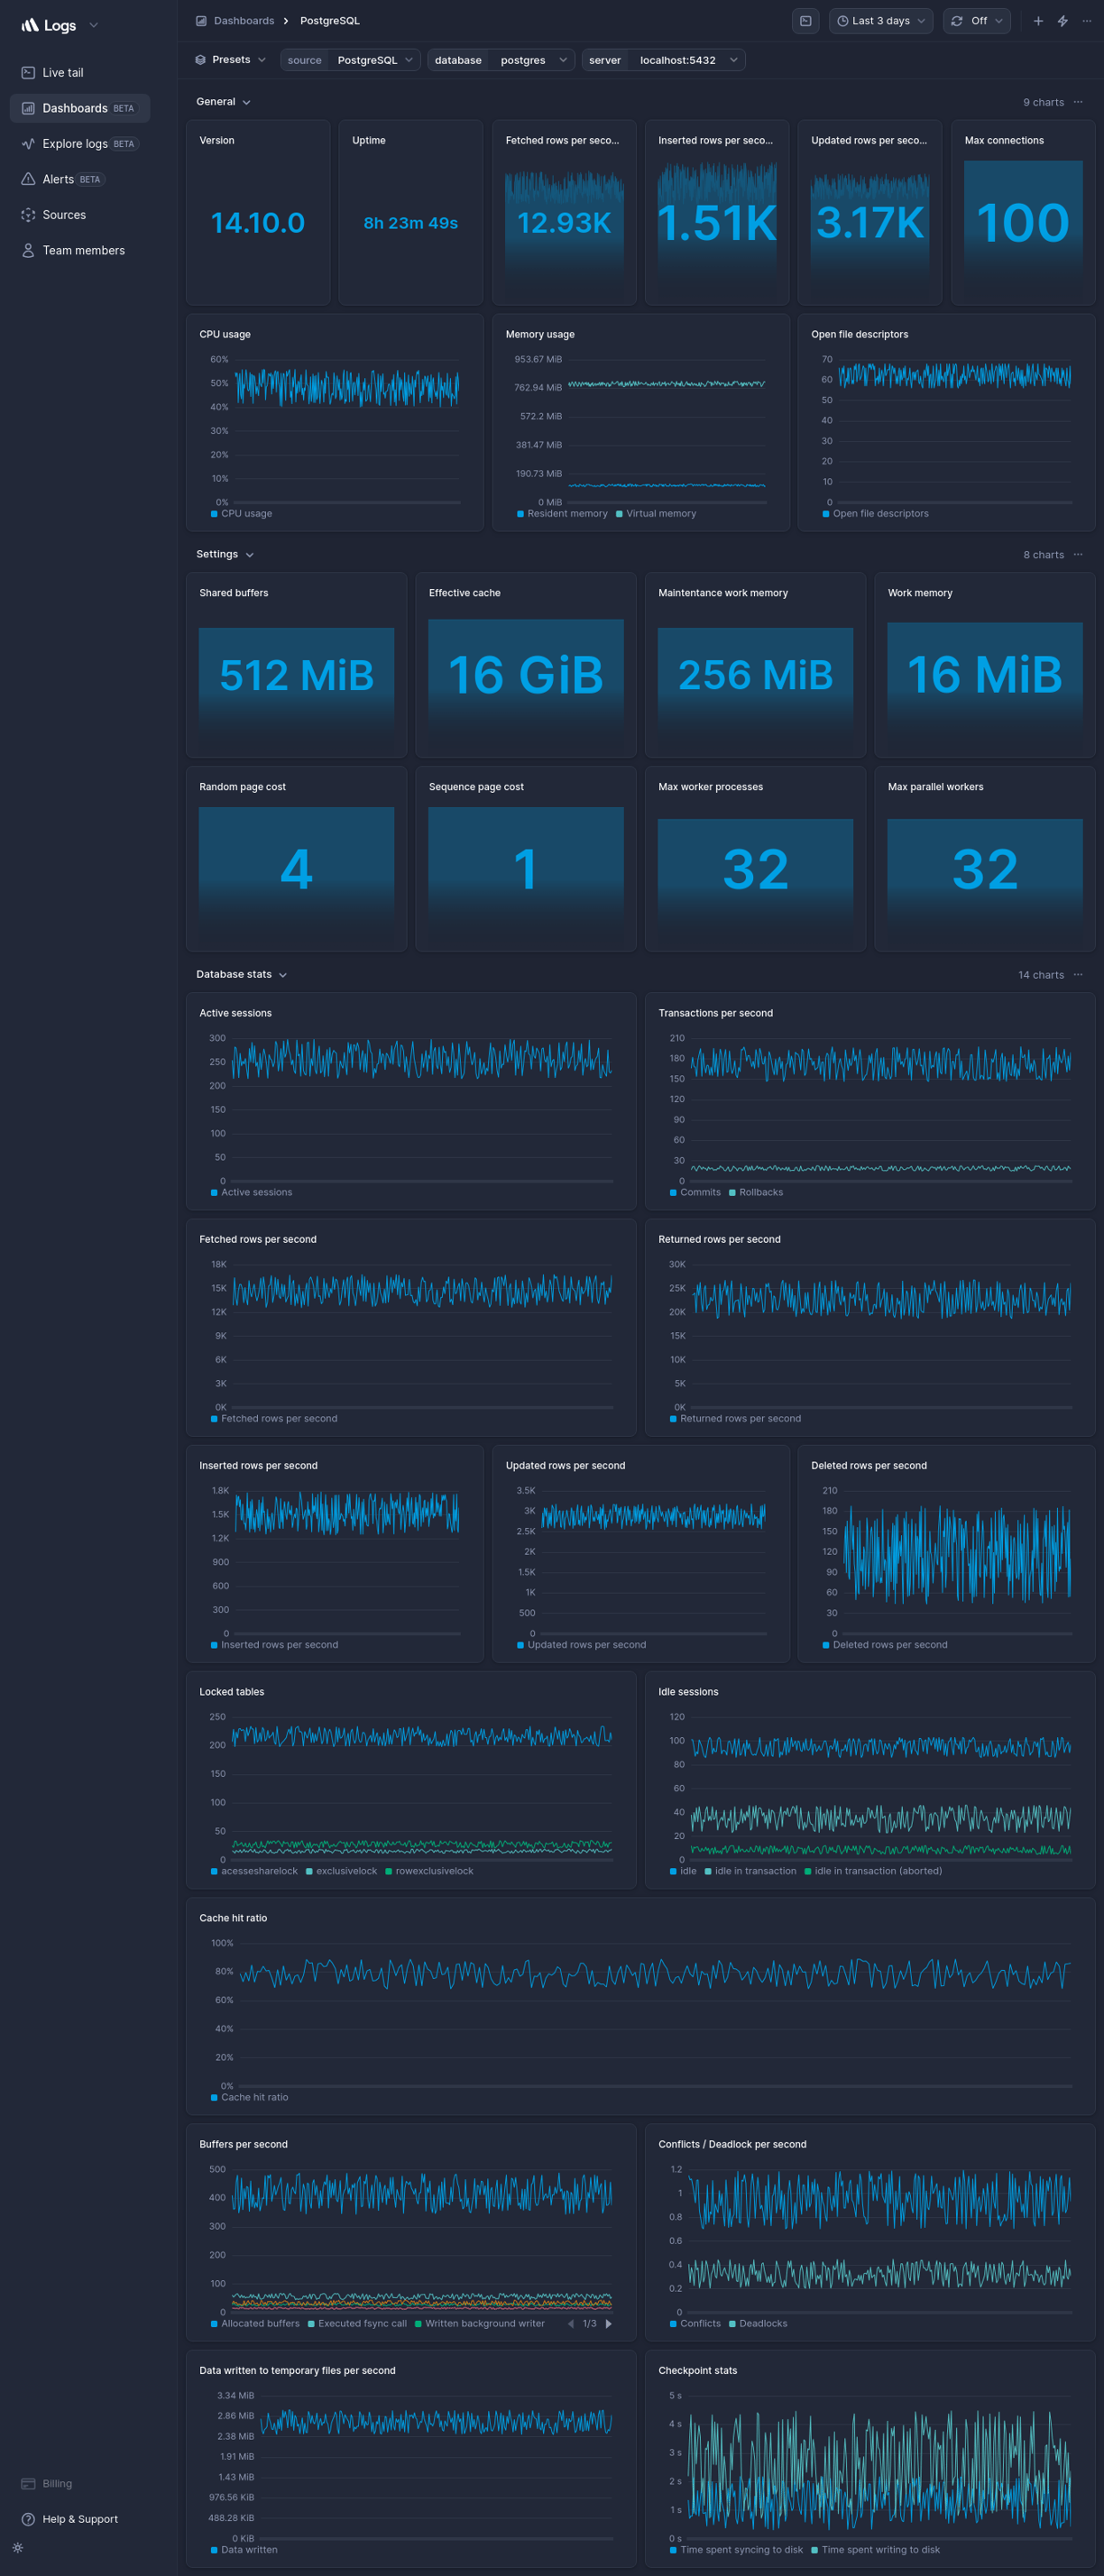Click the Cache hit ratio chart
The height and width of the screenshot is (2576, 1104).
coord(640,2006)
